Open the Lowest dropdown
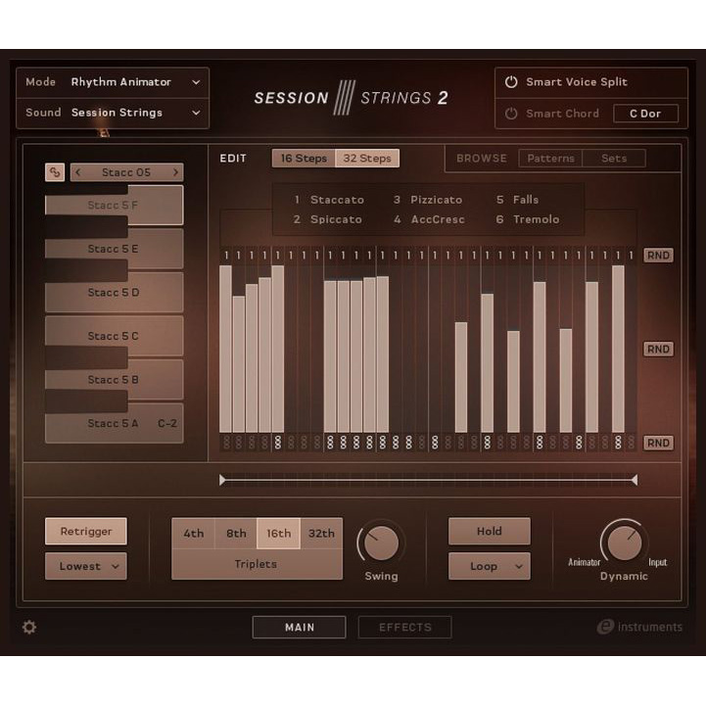The image size is (706, 706). point(85,566)
